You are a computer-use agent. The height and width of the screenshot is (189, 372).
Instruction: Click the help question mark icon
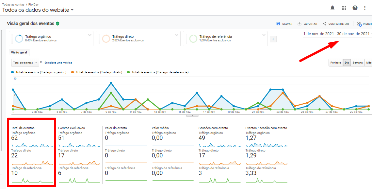tap(355, 8)
